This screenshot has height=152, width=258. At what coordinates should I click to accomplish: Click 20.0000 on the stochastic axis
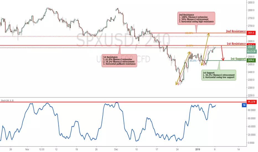[252, 135]
